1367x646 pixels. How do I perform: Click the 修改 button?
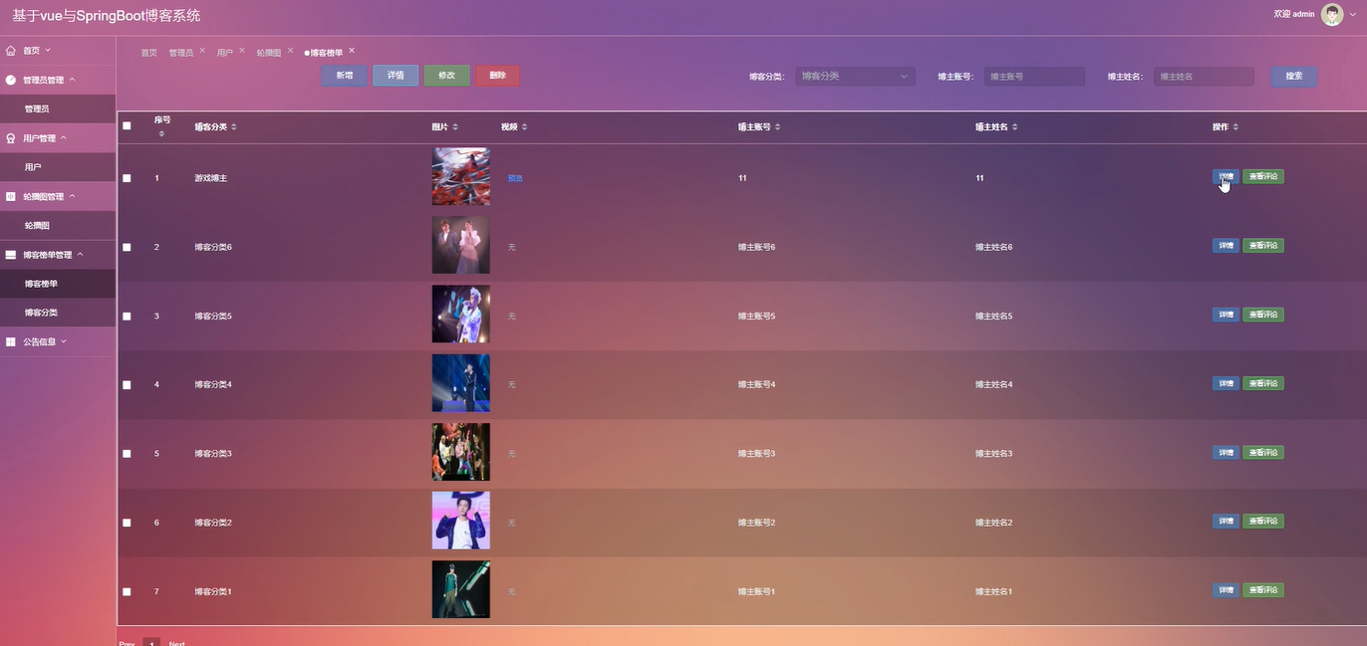(x=446, y=76)
